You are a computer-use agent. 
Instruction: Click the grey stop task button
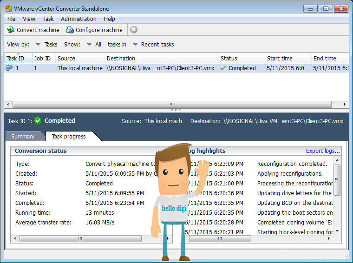click(x=134, y=29)
